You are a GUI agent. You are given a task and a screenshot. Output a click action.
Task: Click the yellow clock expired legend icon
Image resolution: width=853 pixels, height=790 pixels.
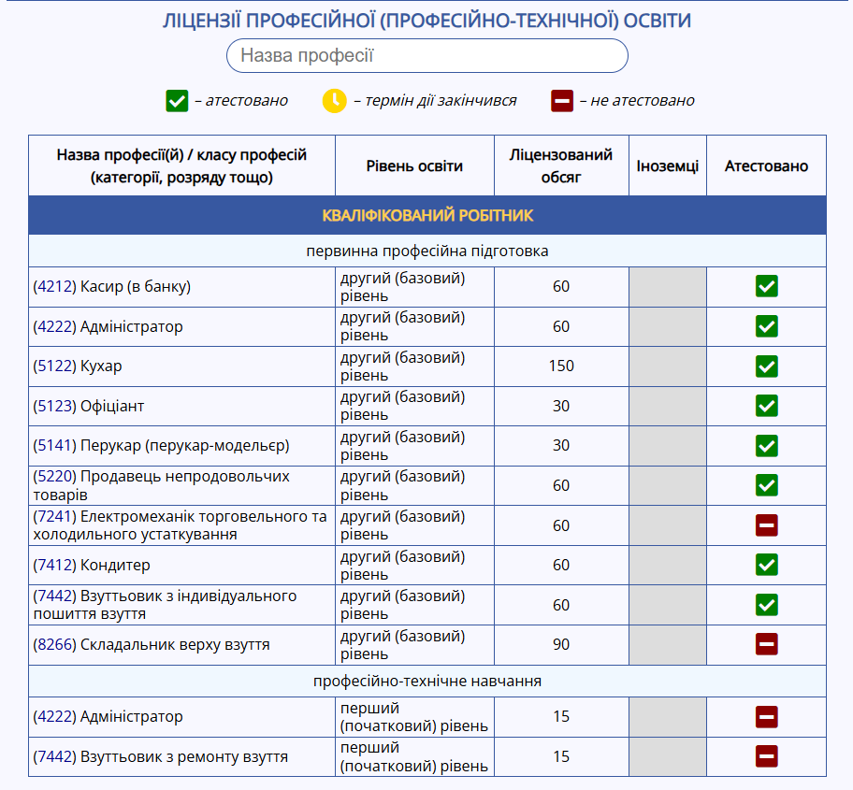pos(334,101)
